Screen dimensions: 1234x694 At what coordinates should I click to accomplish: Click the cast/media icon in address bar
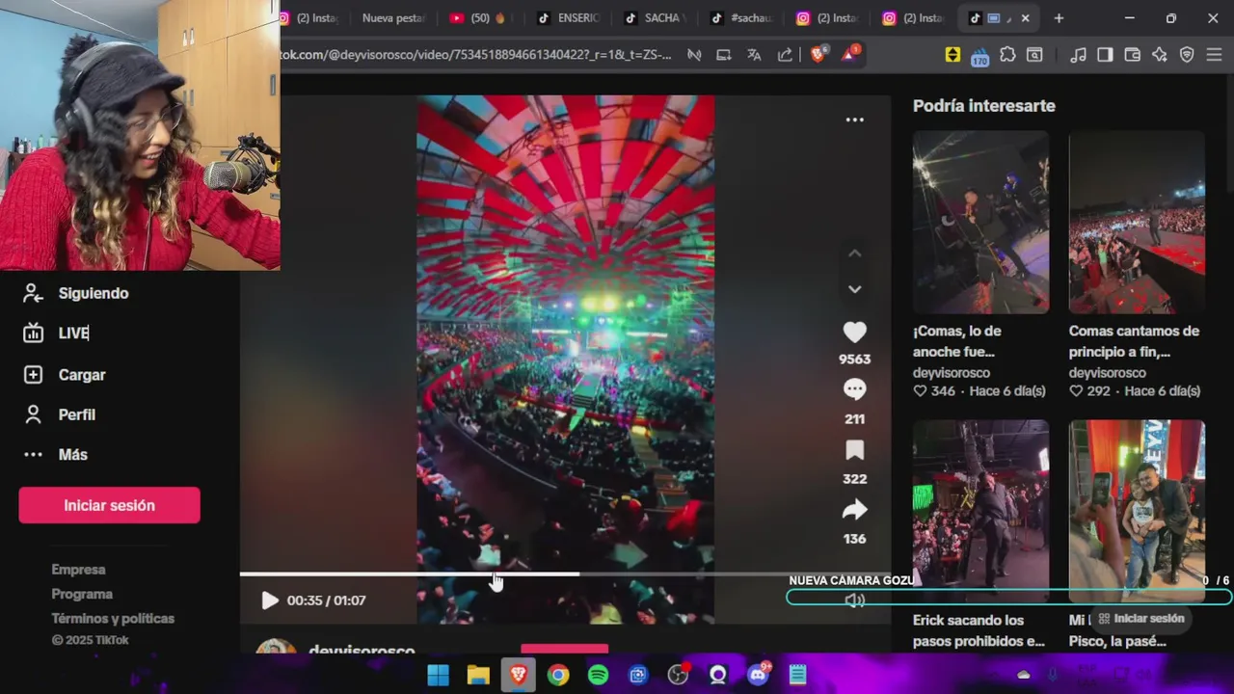[723, 55]
